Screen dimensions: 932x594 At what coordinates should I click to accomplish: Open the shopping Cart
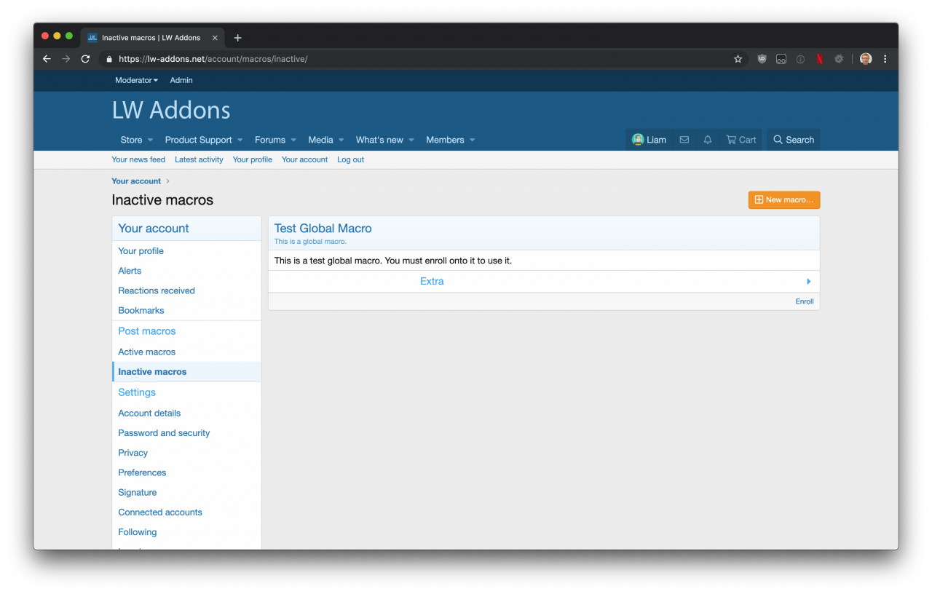[x=741, y=140]
